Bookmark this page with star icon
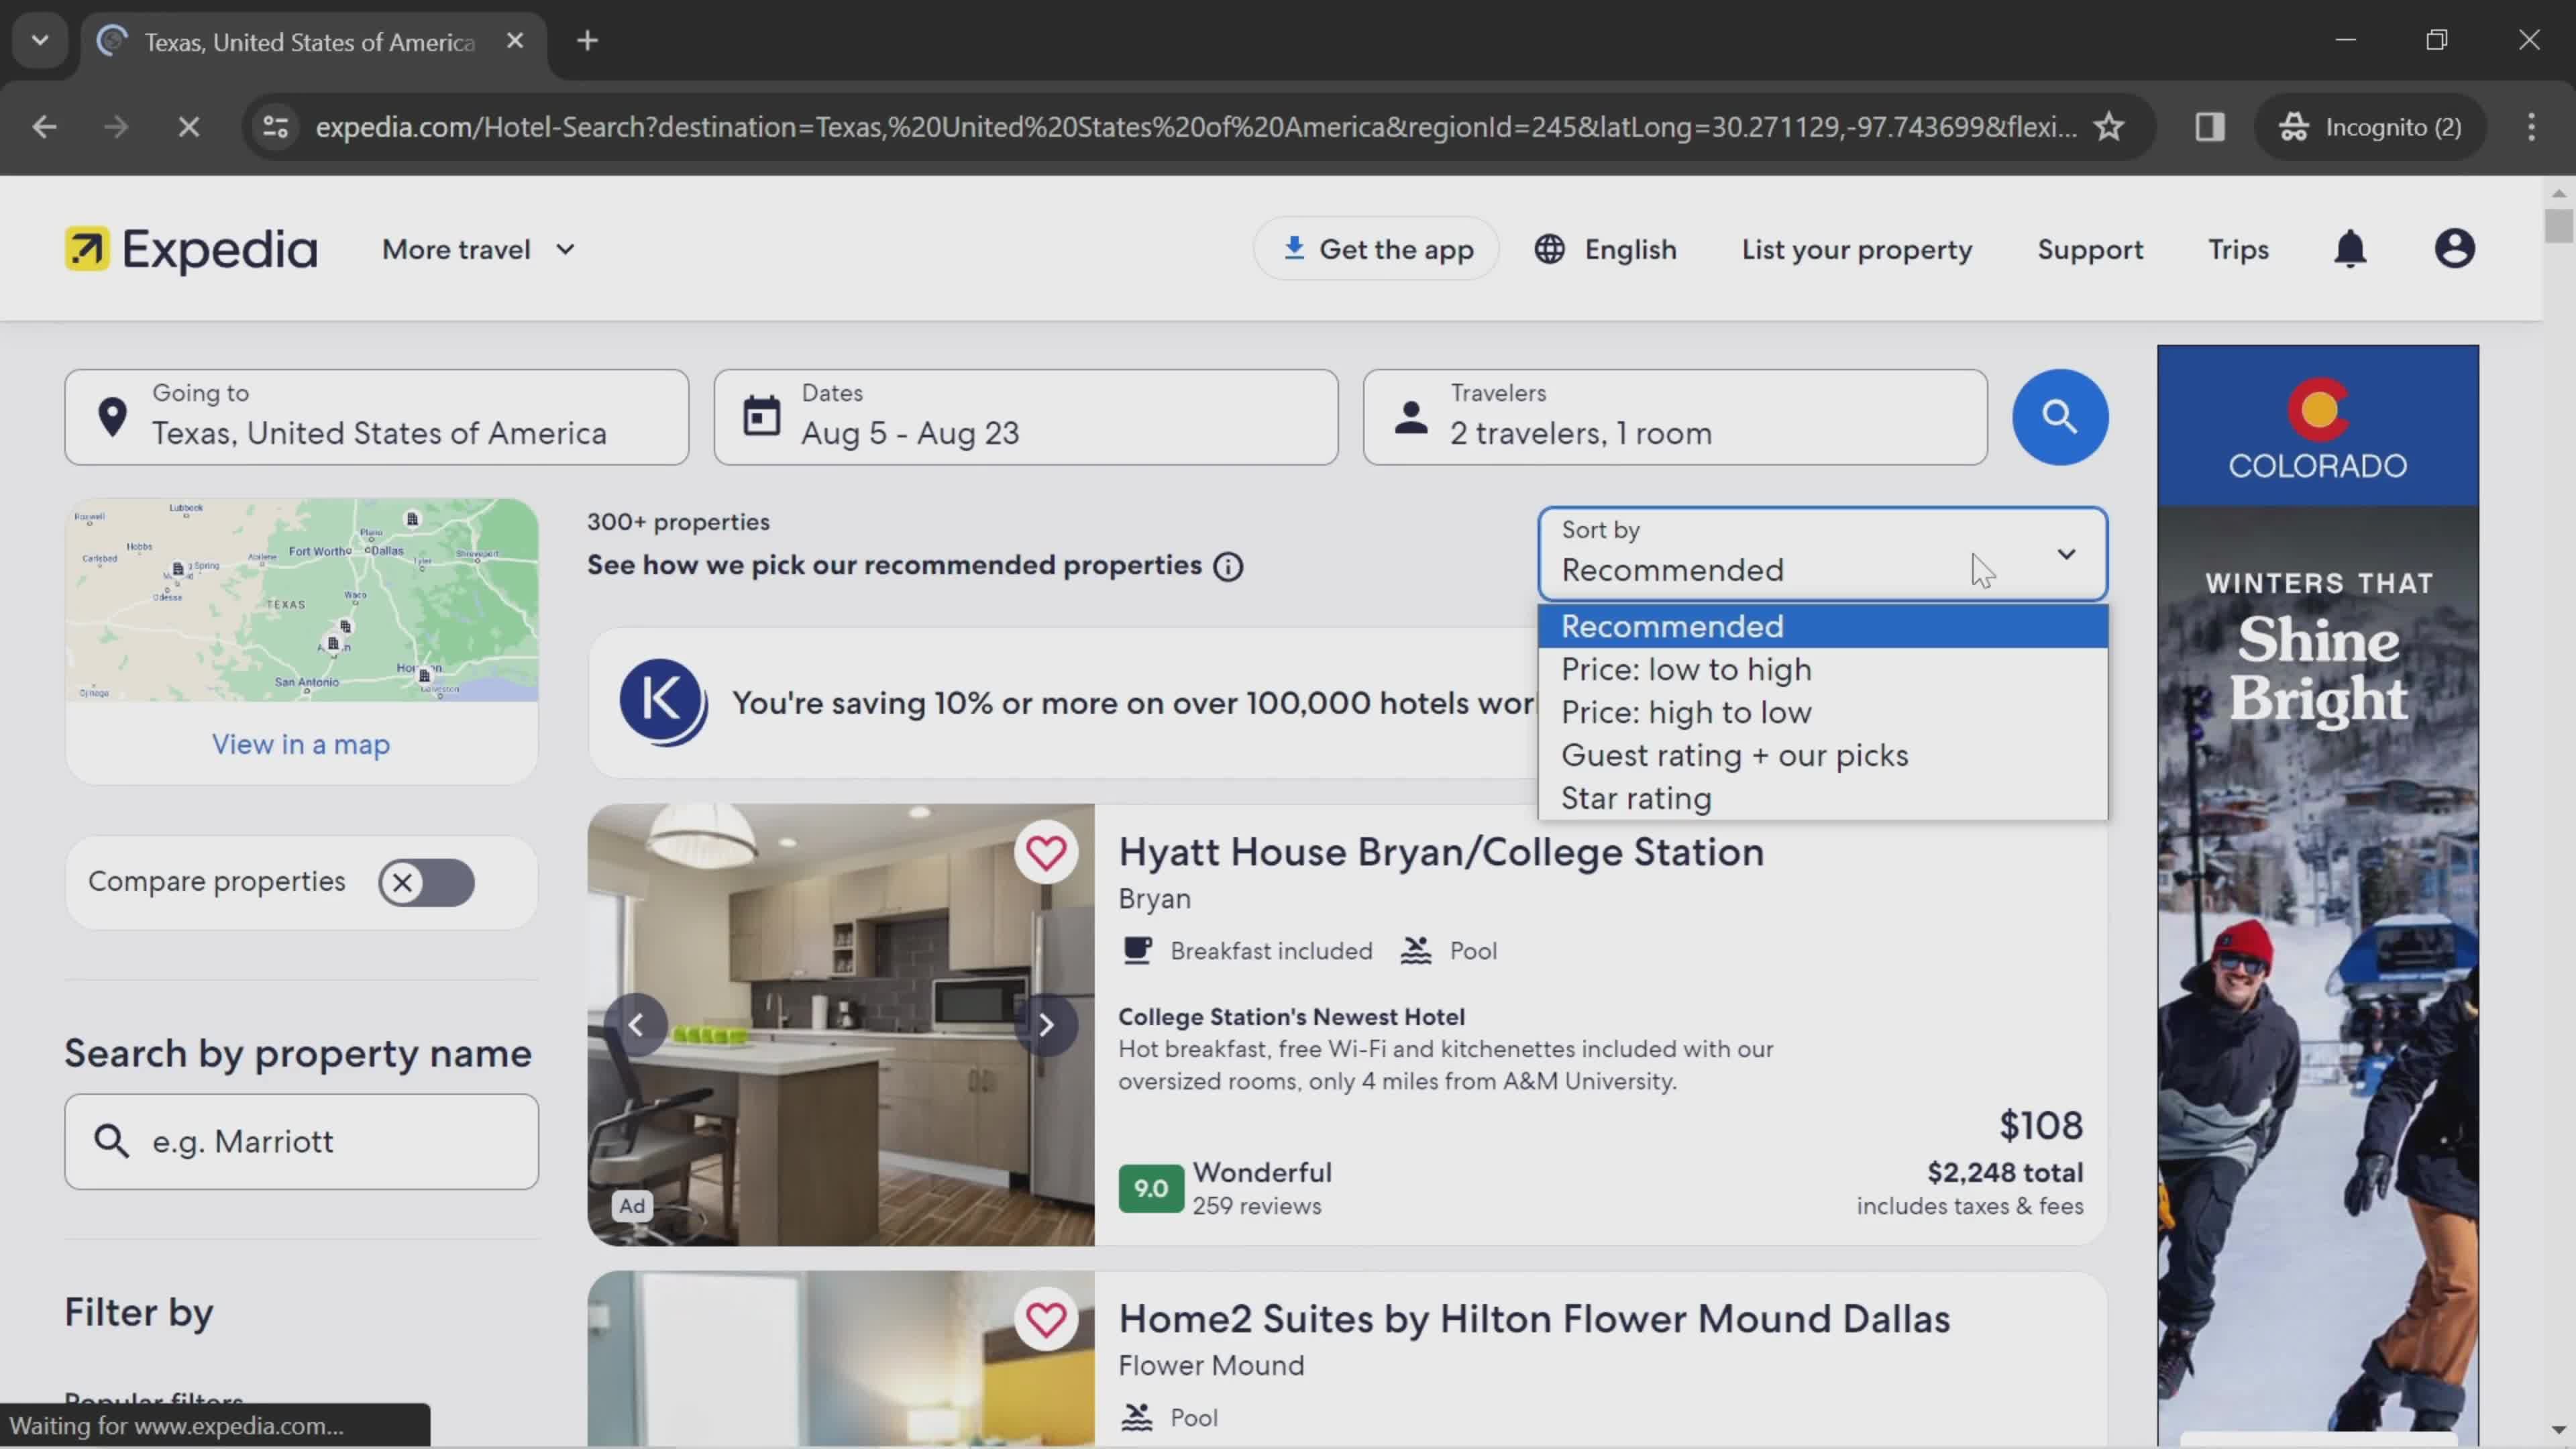The height and width of the screenshot is (1449, 2576). click(2109, 127)
